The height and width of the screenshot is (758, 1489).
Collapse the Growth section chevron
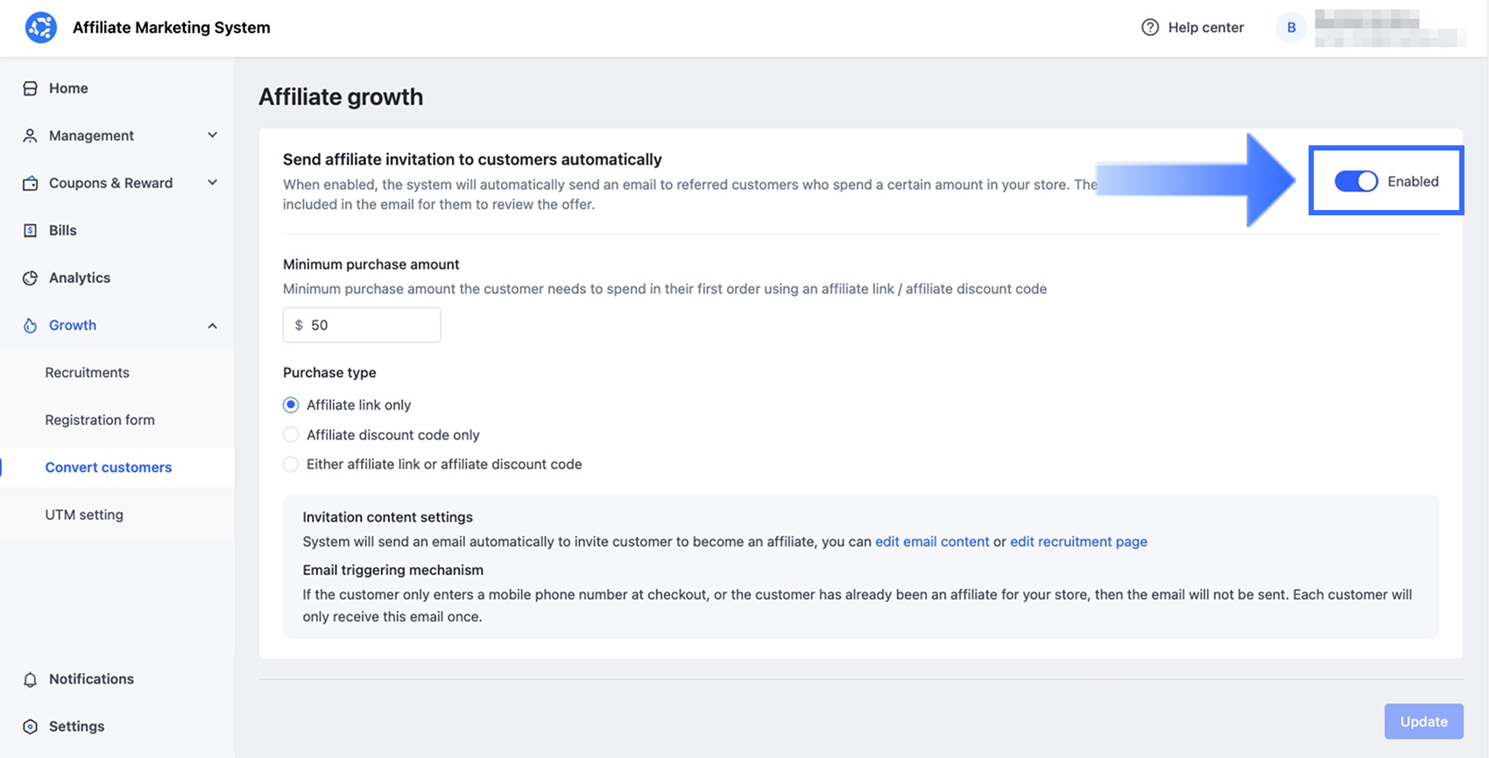[x=212, y=326]
